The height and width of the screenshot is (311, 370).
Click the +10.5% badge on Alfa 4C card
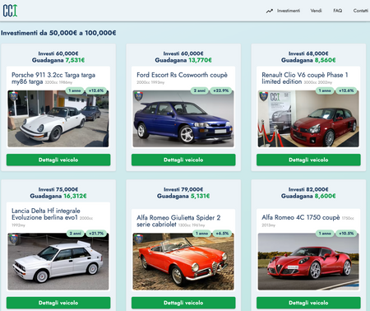click(346, 234)
